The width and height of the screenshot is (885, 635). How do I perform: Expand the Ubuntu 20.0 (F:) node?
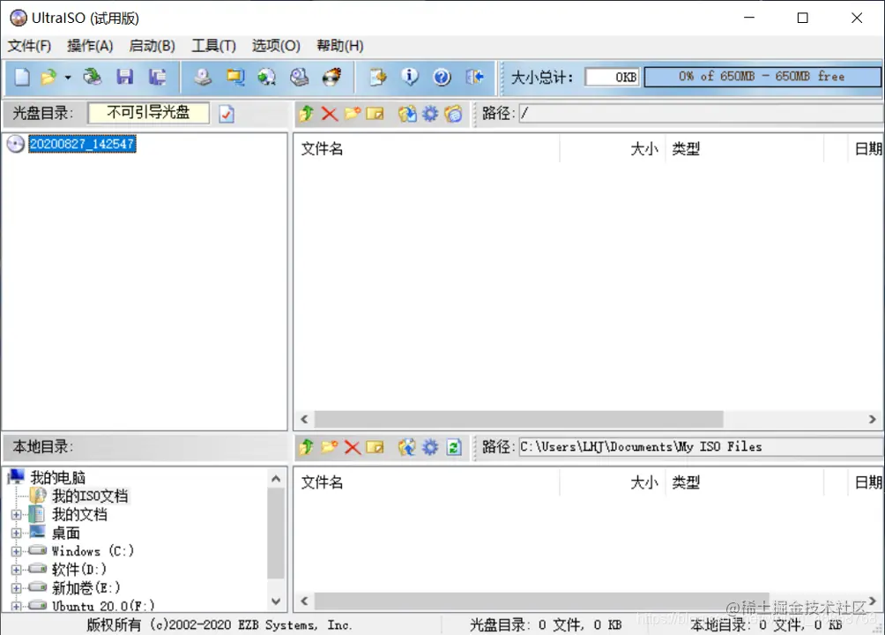click(x=16, y=606)
